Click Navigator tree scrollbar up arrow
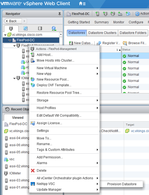Viewport: 149px width, 195px height. tap(61, 34)
